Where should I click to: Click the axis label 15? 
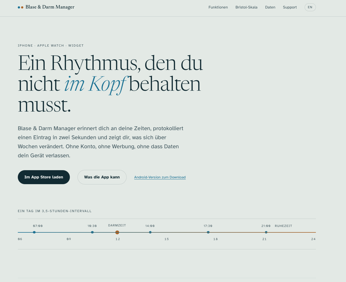coord(167,239)
